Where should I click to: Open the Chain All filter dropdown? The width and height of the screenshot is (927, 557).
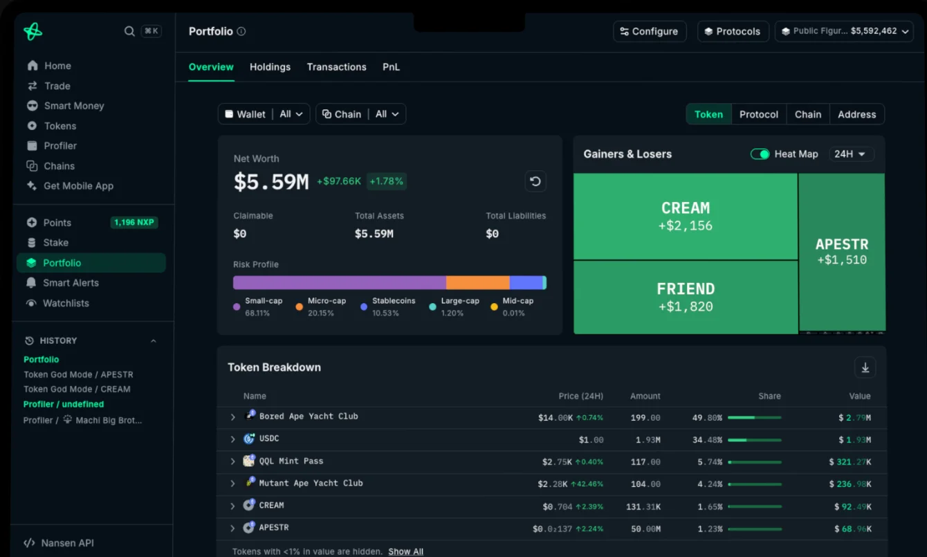(x=361, y=114)
